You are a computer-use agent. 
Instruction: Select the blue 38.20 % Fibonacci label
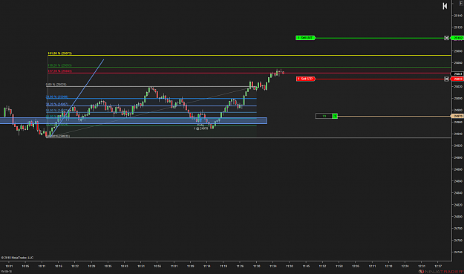pos(57,104)
